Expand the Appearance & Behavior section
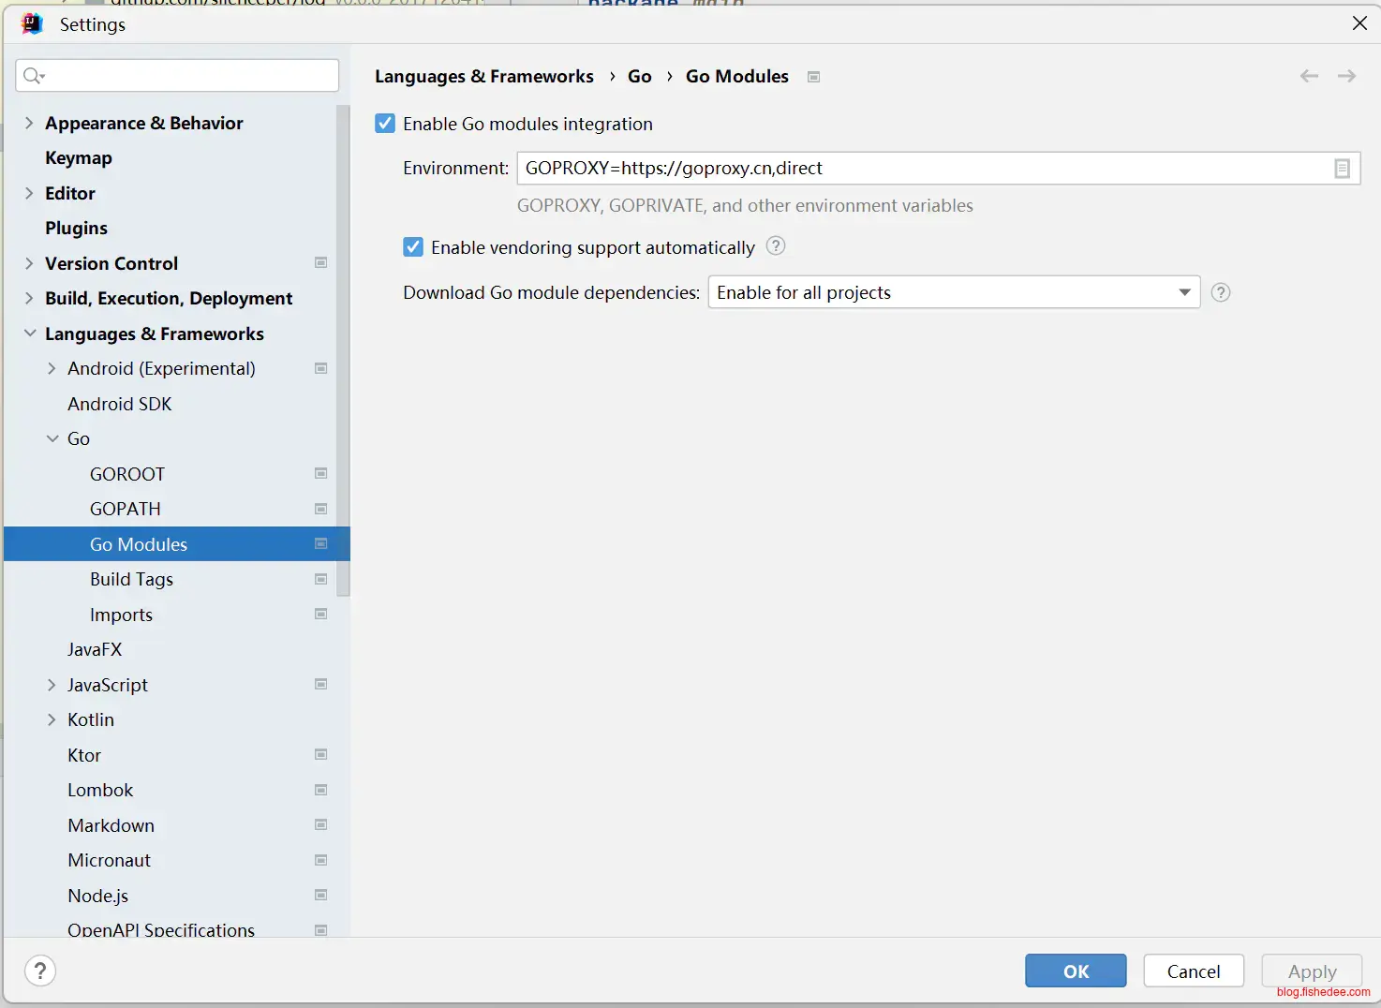Image resolution: width=1381 pixels, height=1008 pixels. [29, 123]
